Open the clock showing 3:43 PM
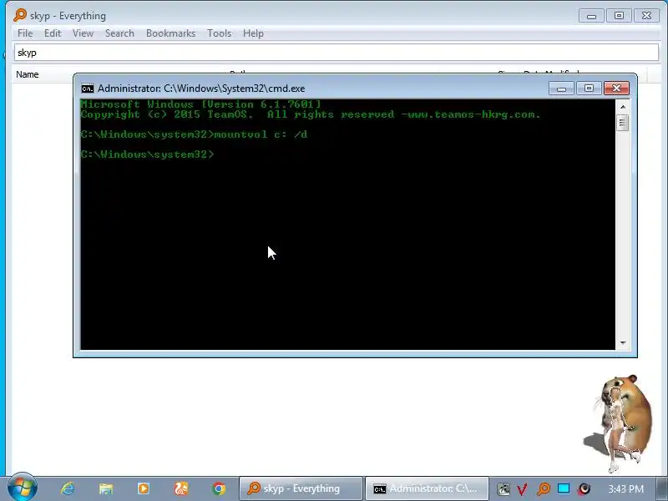The image size is (668, 501). click(625, 488)
